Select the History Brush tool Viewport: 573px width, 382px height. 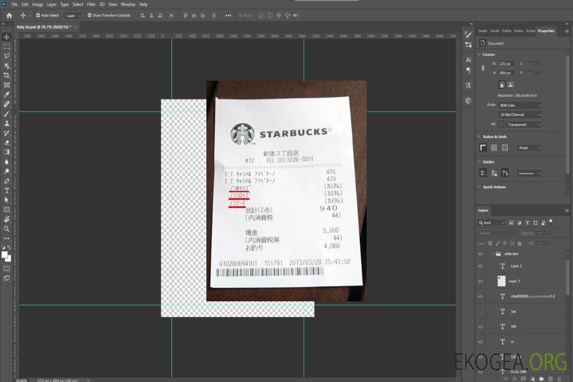coord(6,133)
